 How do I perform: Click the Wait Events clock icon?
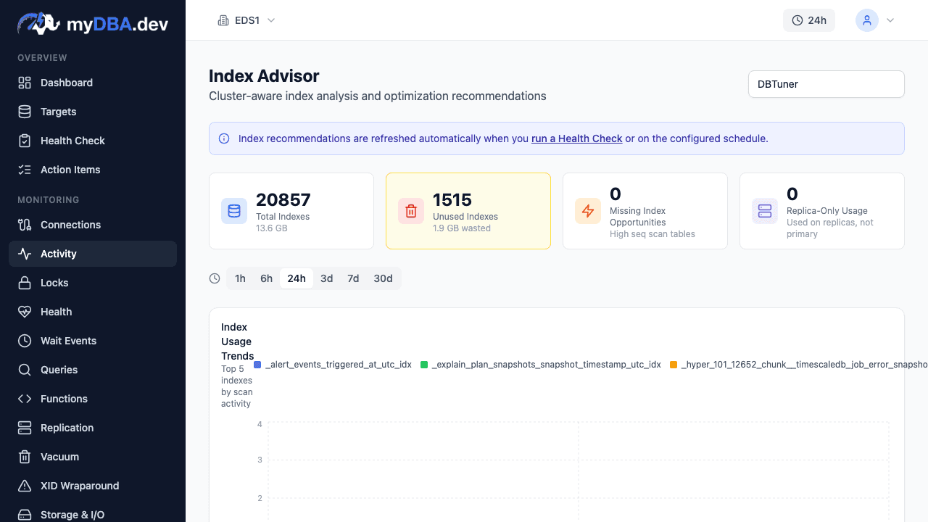tap(25, 341)
